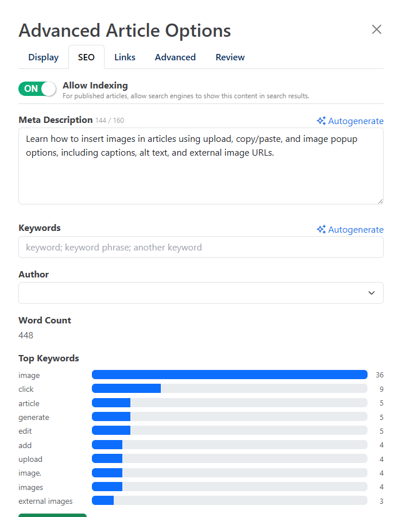The width and height of the screenshot is (402, 517).
Task: Click the 'generate' keyword bar
Action: pyautogui.click(x=230, y=416)
